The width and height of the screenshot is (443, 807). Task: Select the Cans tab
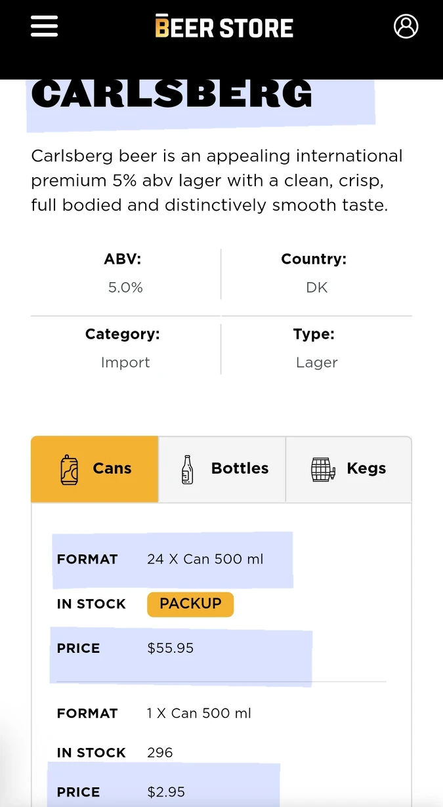coord(95,469)
